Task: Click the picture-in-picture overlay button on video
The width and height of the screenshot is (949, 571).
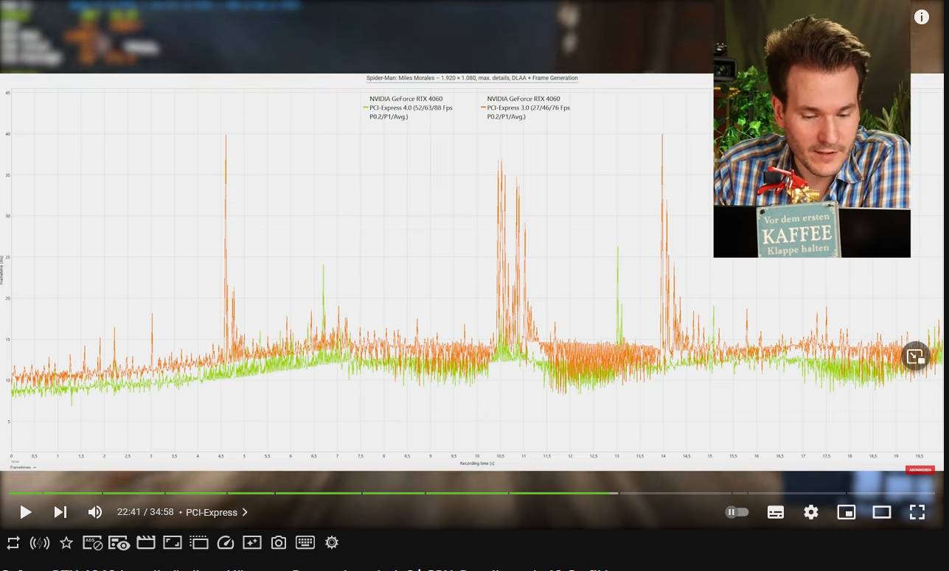Action: 916,357
